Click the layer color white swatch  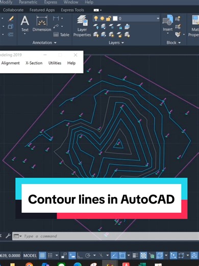click(115, 18)
